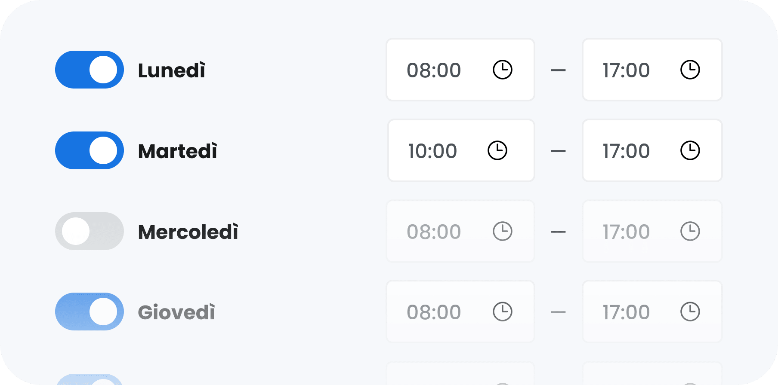Open the clock picker for Martedì start time
Screen dimensions: 778x385
(x=498, y=150)
